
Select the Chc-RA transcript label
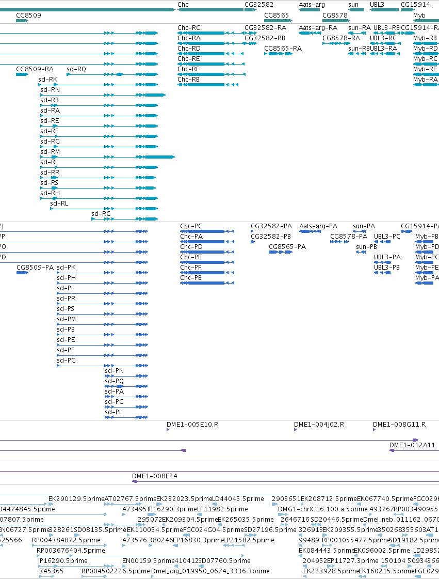189,38
